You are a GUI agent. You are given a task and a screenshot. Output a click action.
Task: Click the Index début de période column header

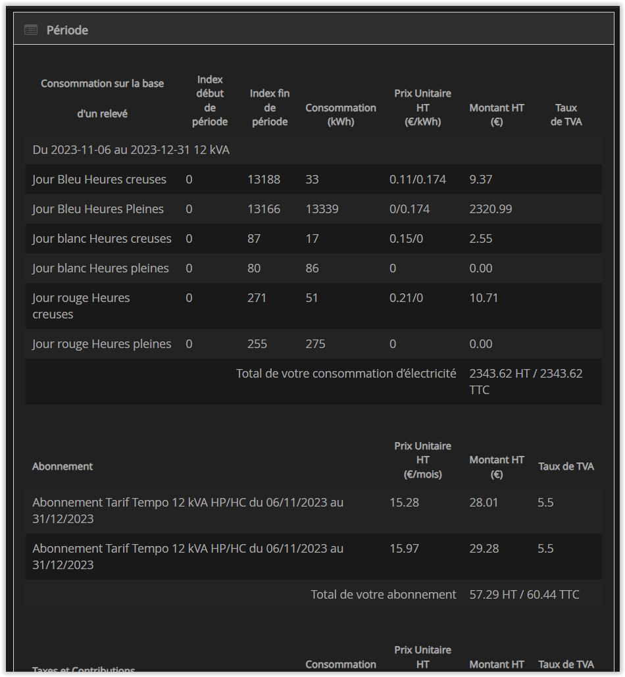210,101
